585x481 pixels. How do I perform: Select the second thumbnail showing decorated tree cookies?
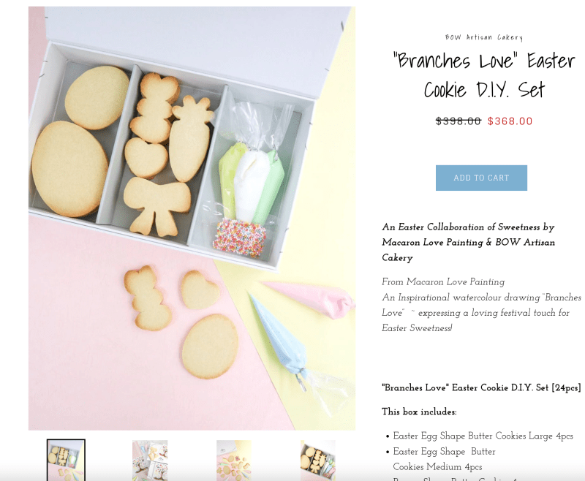[x=150, y=460]
